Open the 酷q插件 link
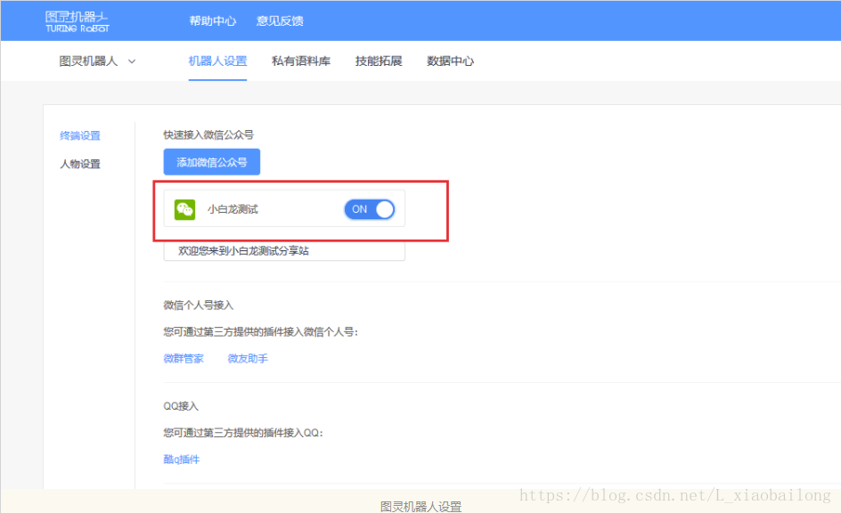Viewport: 841px width, 513px height. coord(181,460)
